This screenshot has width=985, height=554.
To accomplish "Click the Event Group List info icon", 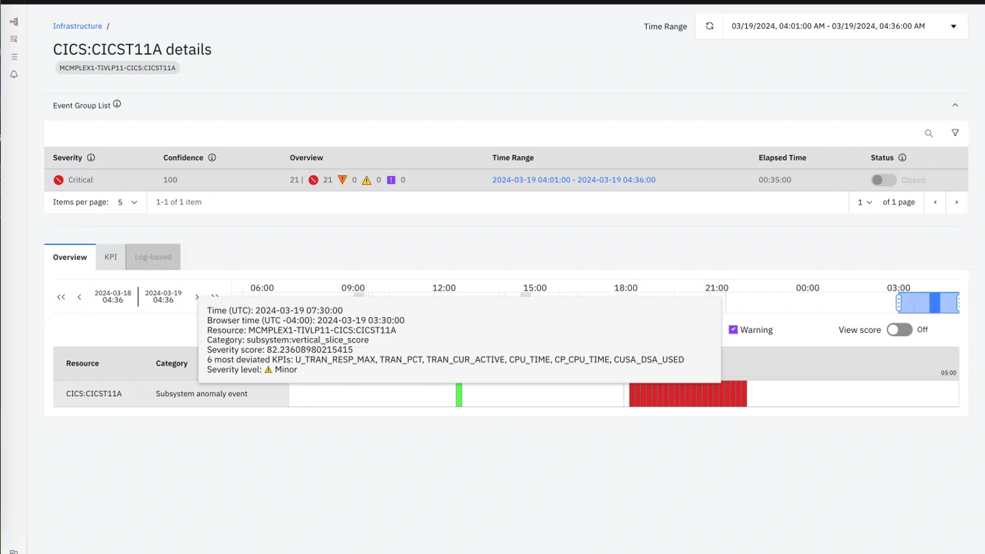I will [x=117, y=104].
